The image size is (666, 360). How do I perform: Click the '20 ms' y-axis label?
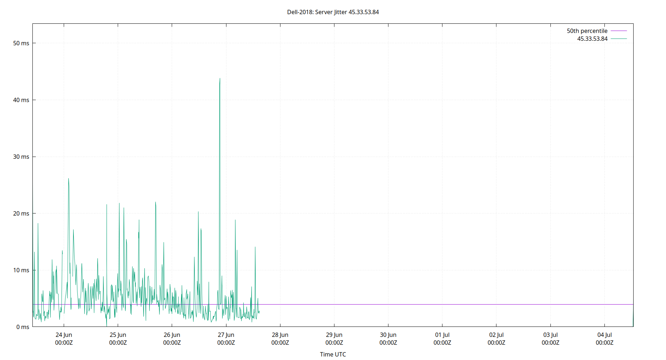[x=21, y=213]
